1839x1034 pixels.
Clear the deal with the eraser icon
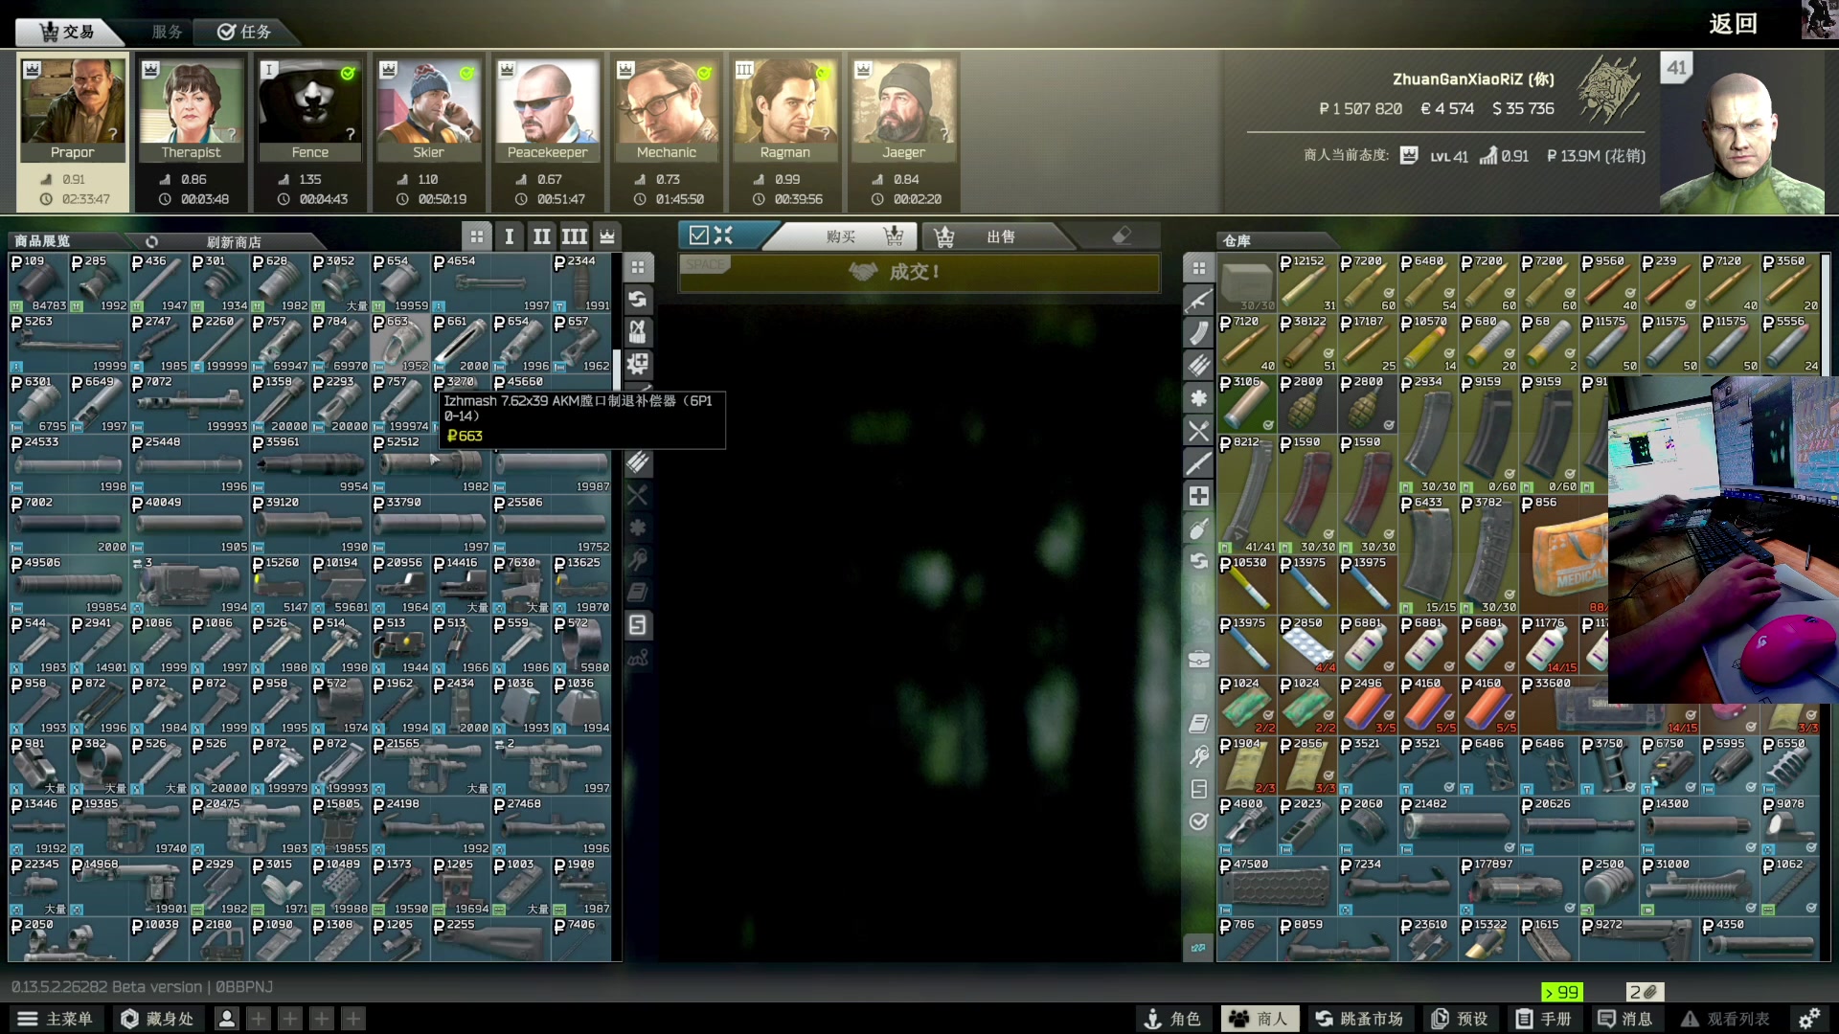(1122, 236)
